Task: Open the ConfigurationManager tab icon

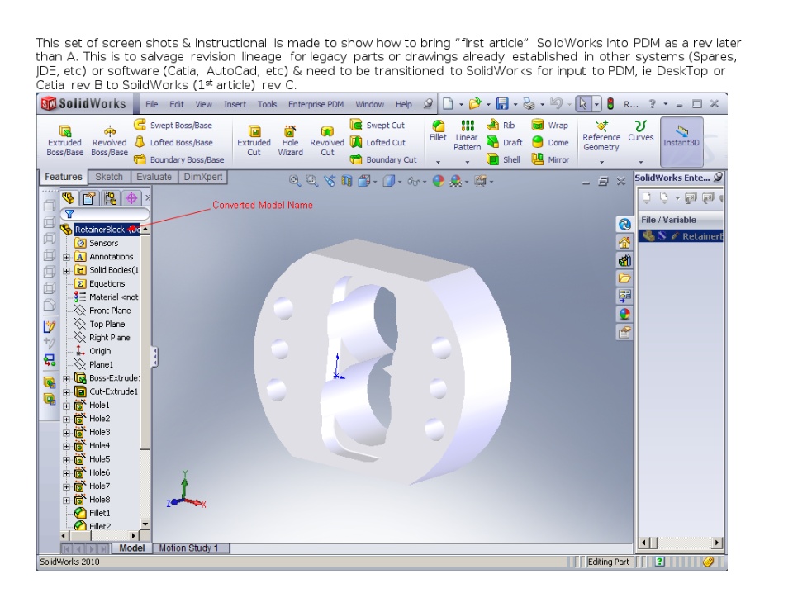Action: tap(110, 197)
